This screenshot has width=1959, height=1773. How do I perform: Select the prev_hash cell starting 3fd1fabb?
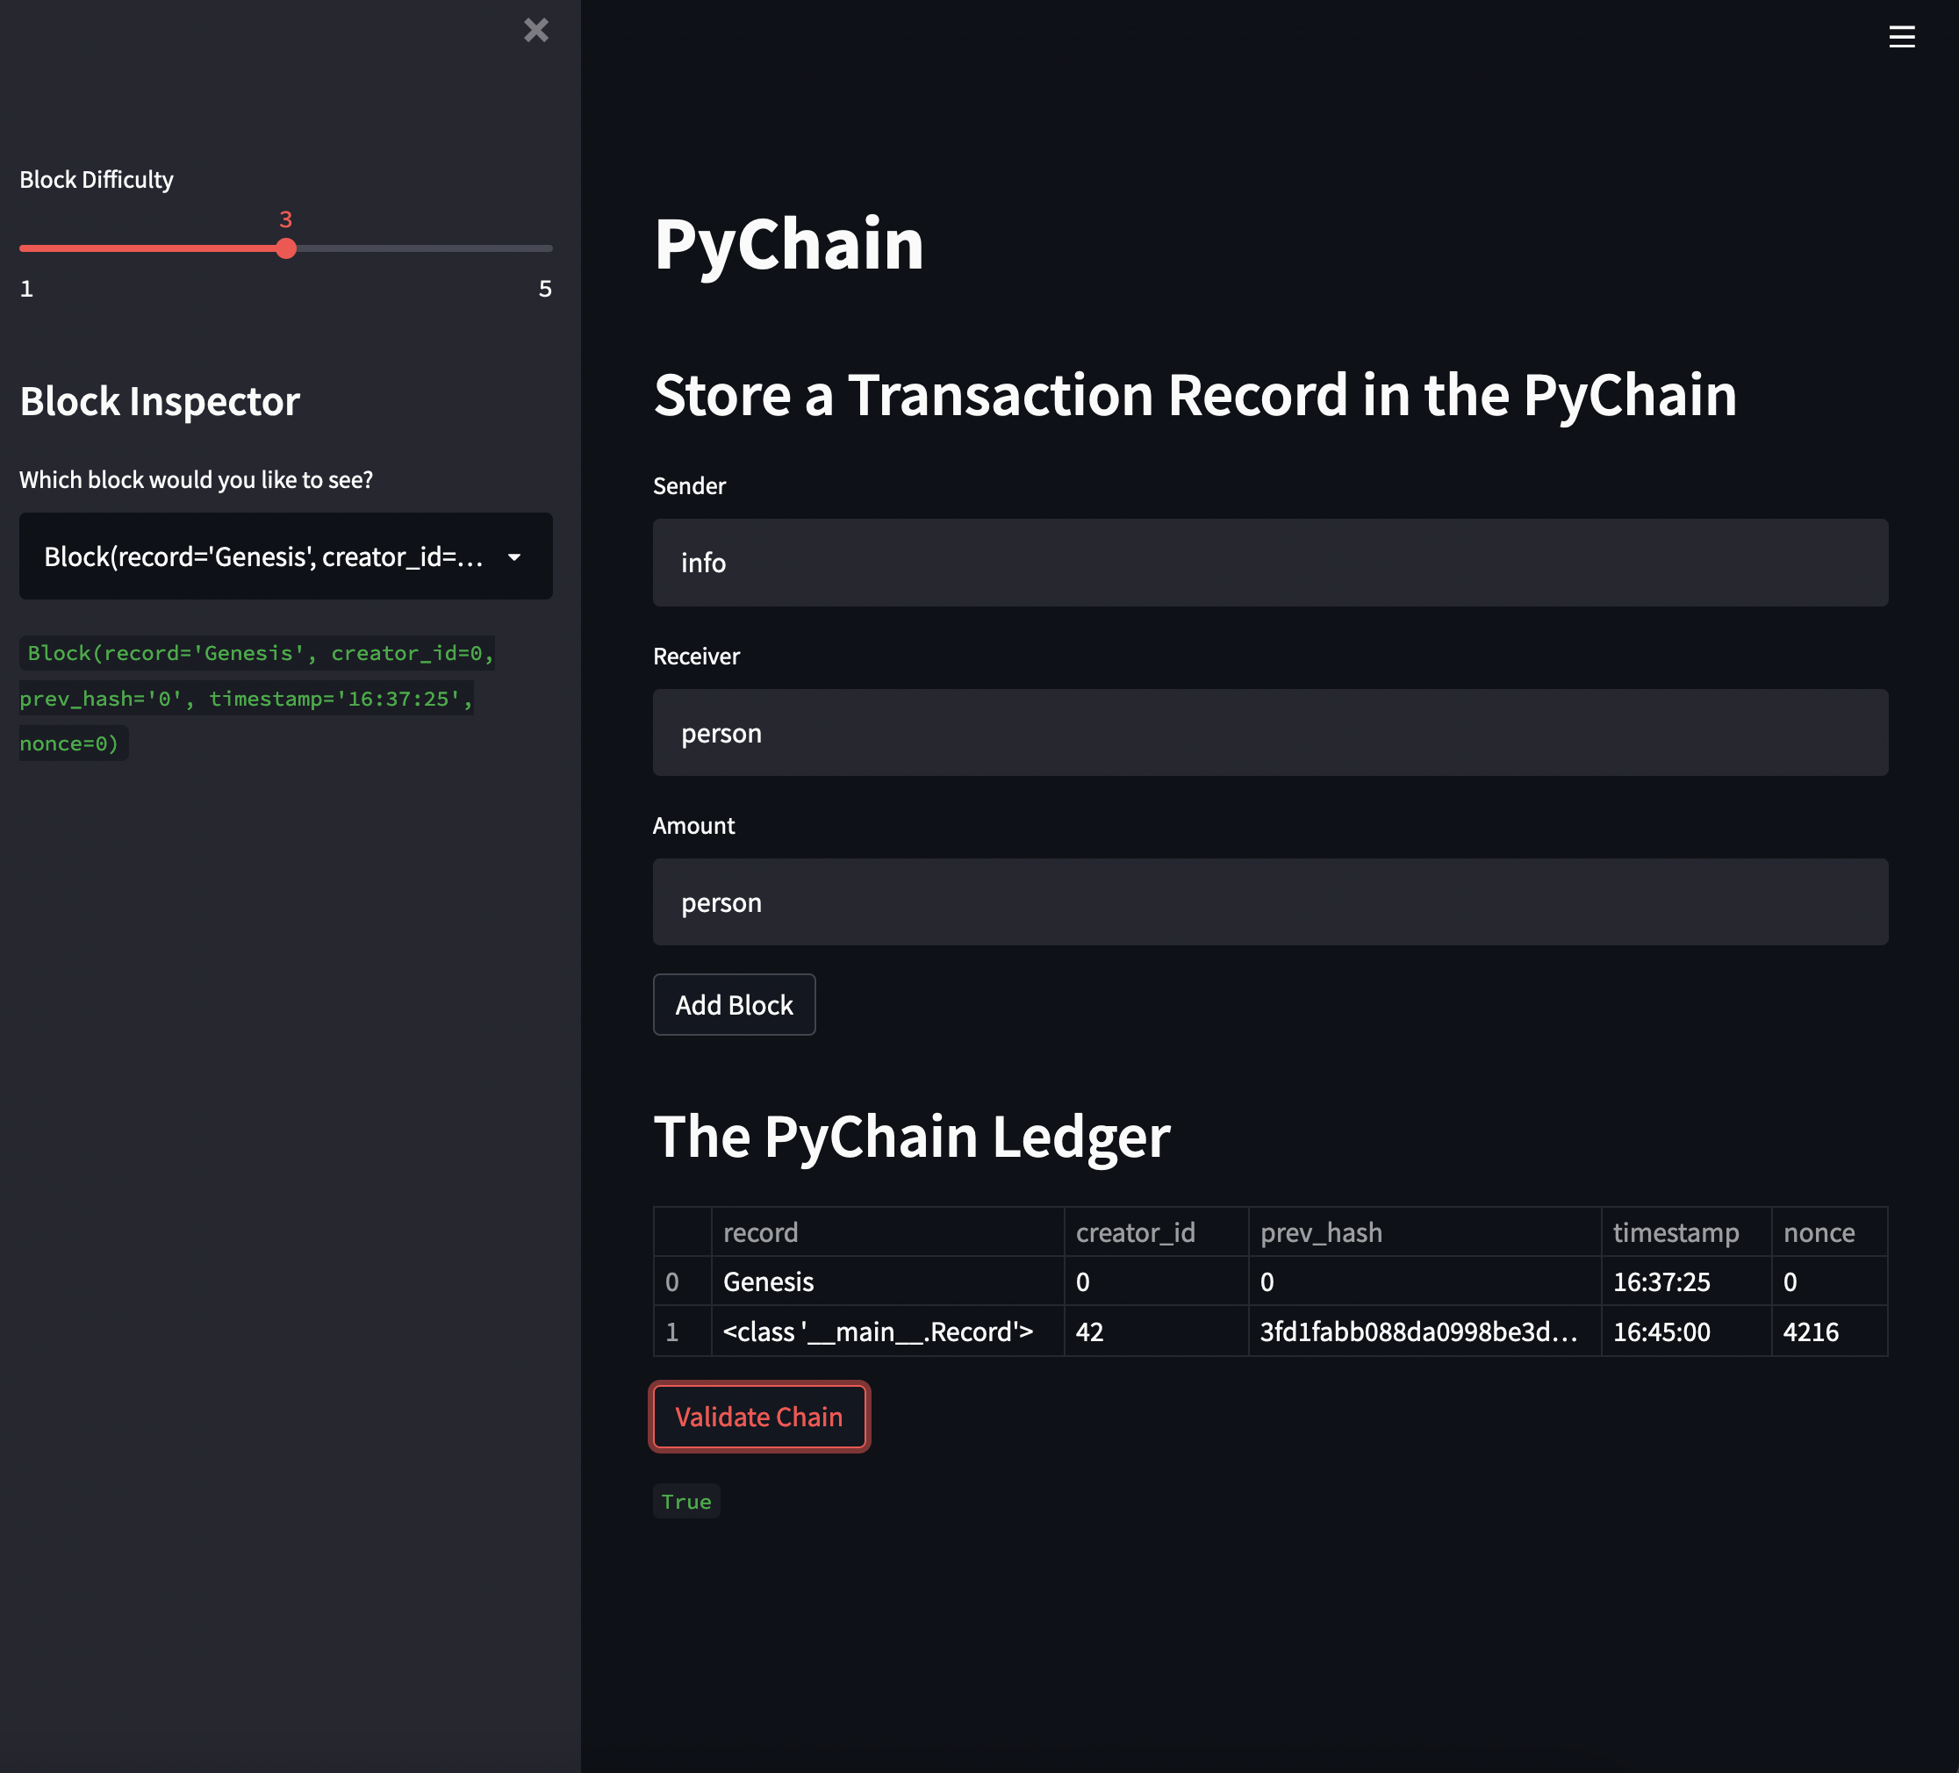pyautogui.click(x=1424, y=1331)
